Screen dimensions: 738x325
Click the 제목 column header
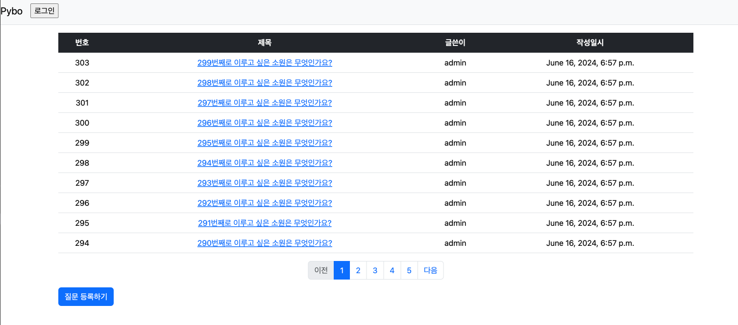coord(265,43)
